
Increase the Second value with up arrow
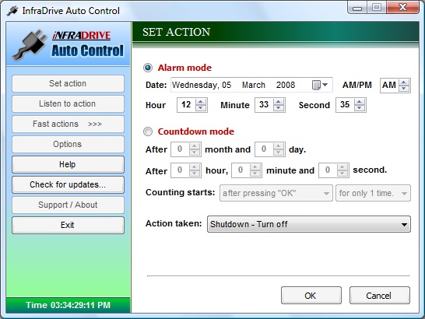point(360,102)
